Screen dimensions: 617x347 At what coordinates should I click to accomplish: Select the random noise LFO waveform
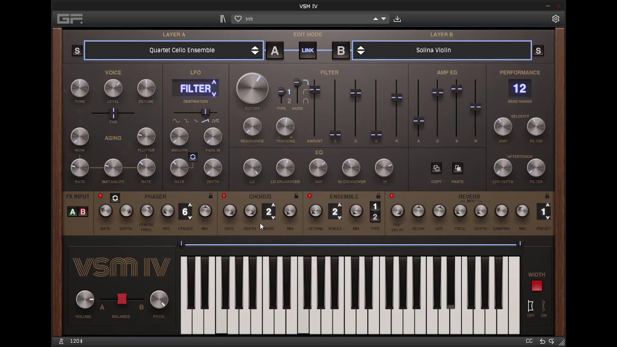click(215, 121)
